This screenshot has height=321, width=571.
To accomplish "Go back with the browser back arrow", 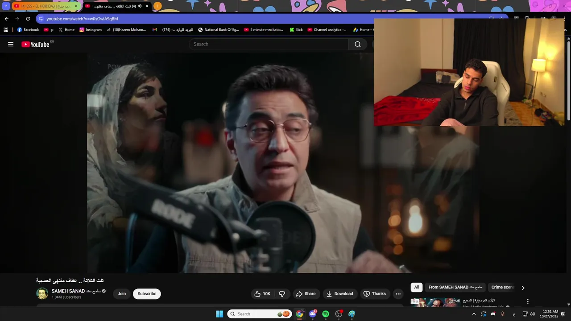I will [x=6, y=19].
